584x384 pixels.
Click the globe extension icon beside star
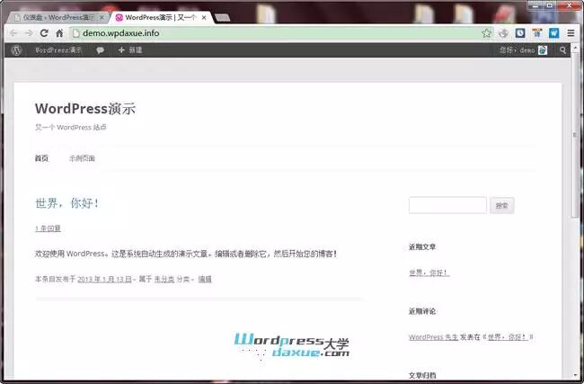click(503, 33)
